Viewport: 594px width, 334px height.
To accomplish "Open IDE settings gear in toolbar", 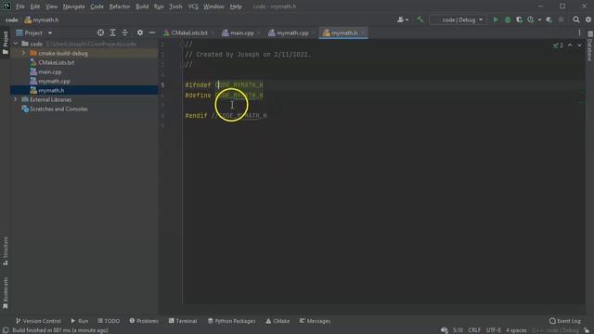I will (588, 19).
